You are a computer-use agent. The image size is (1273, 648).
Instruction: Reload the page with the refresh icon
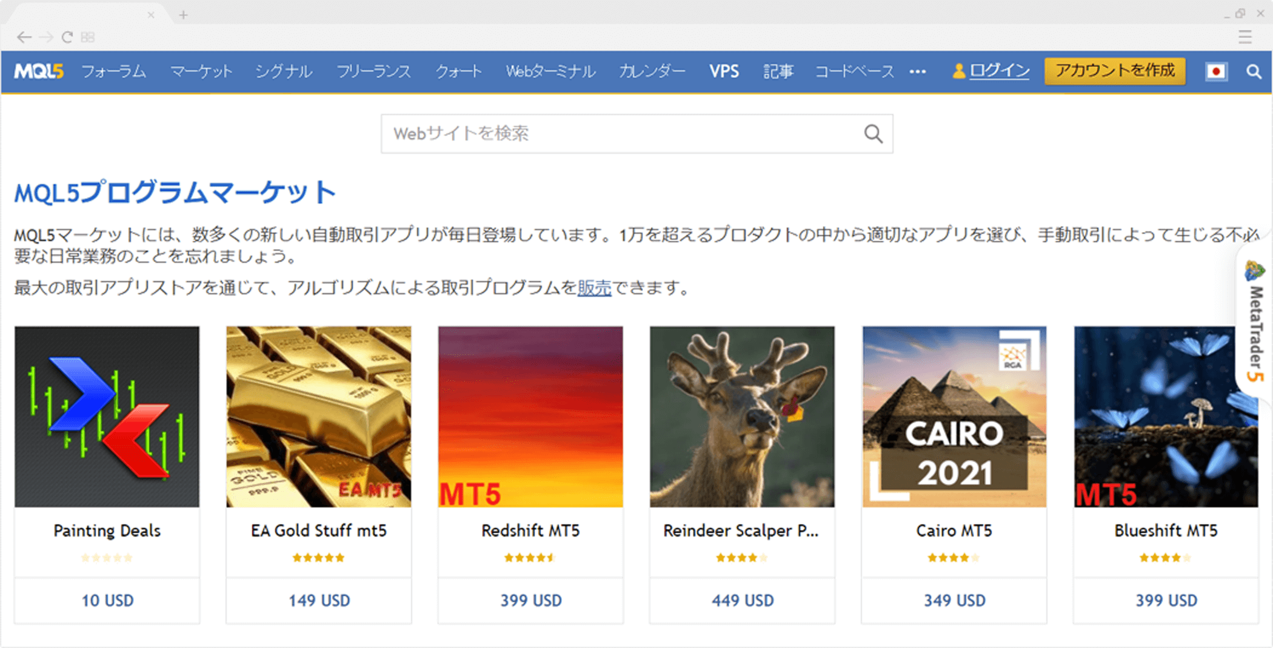point(67,38)
